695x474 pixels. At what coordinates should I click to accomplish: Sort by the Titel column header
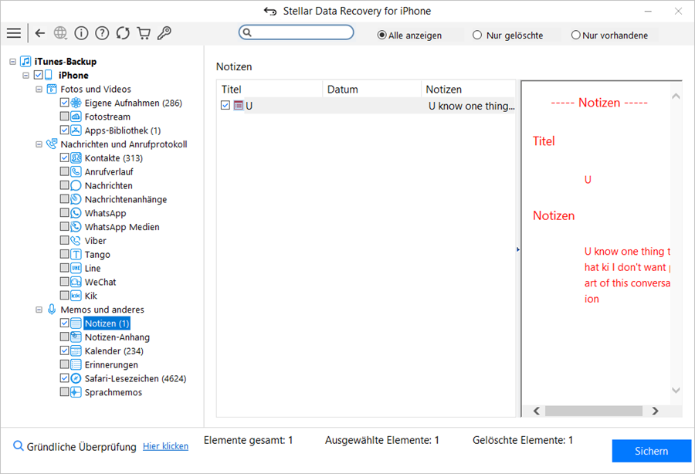[270, 89]
